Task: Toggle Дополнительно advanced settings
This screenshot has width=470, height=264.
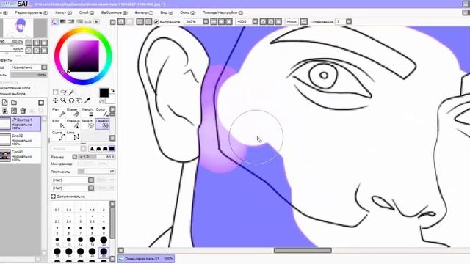Action: click(x=54, y=197)
